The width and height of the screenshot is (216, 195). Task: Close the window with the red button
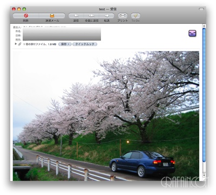tap(13, 9)
